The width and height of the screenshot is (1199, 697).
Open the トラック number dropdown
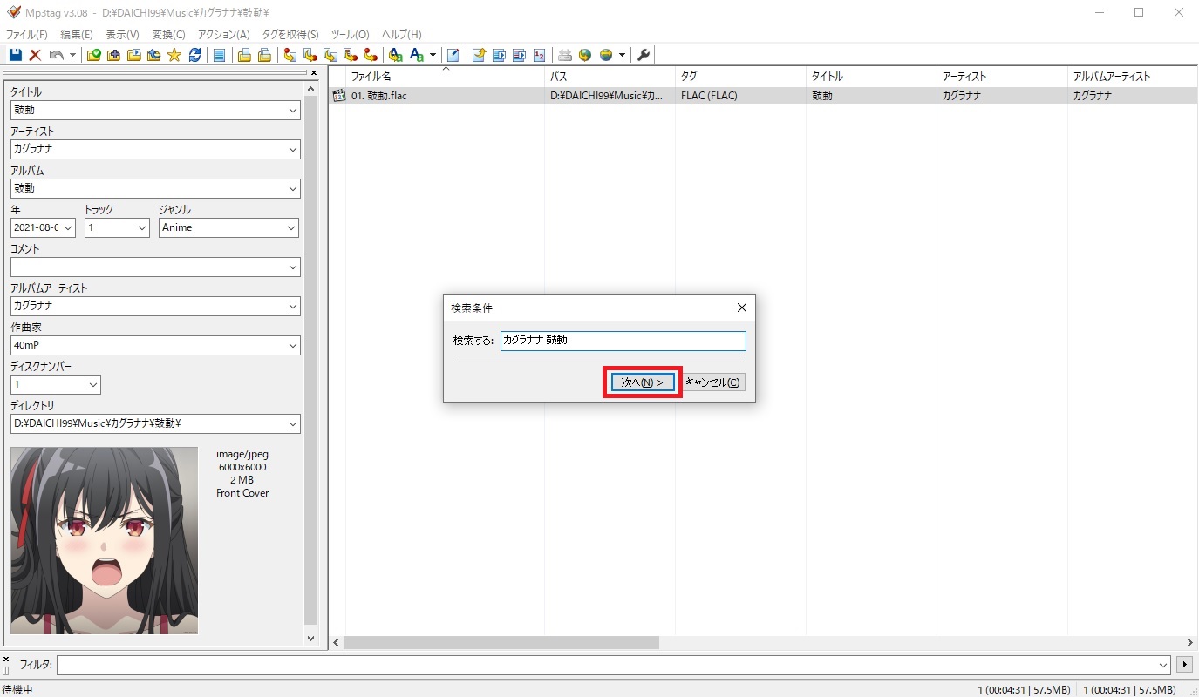click(142, 227)
